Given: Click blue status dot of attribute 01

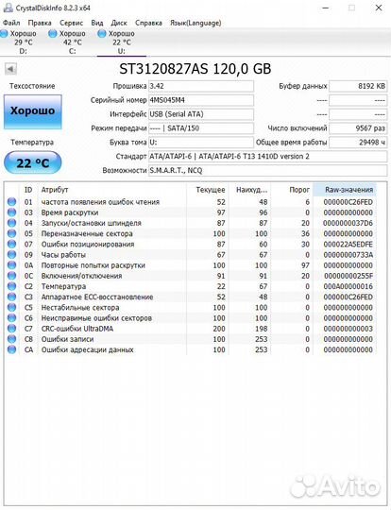Looking at the screenshot, I should pos(11,202).
